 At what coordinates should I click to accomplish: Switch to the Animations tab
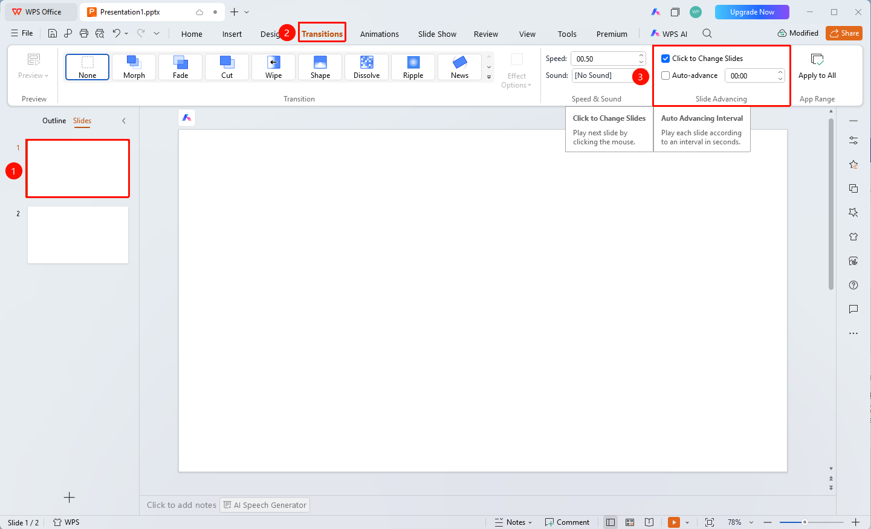(x=380, y=34)
